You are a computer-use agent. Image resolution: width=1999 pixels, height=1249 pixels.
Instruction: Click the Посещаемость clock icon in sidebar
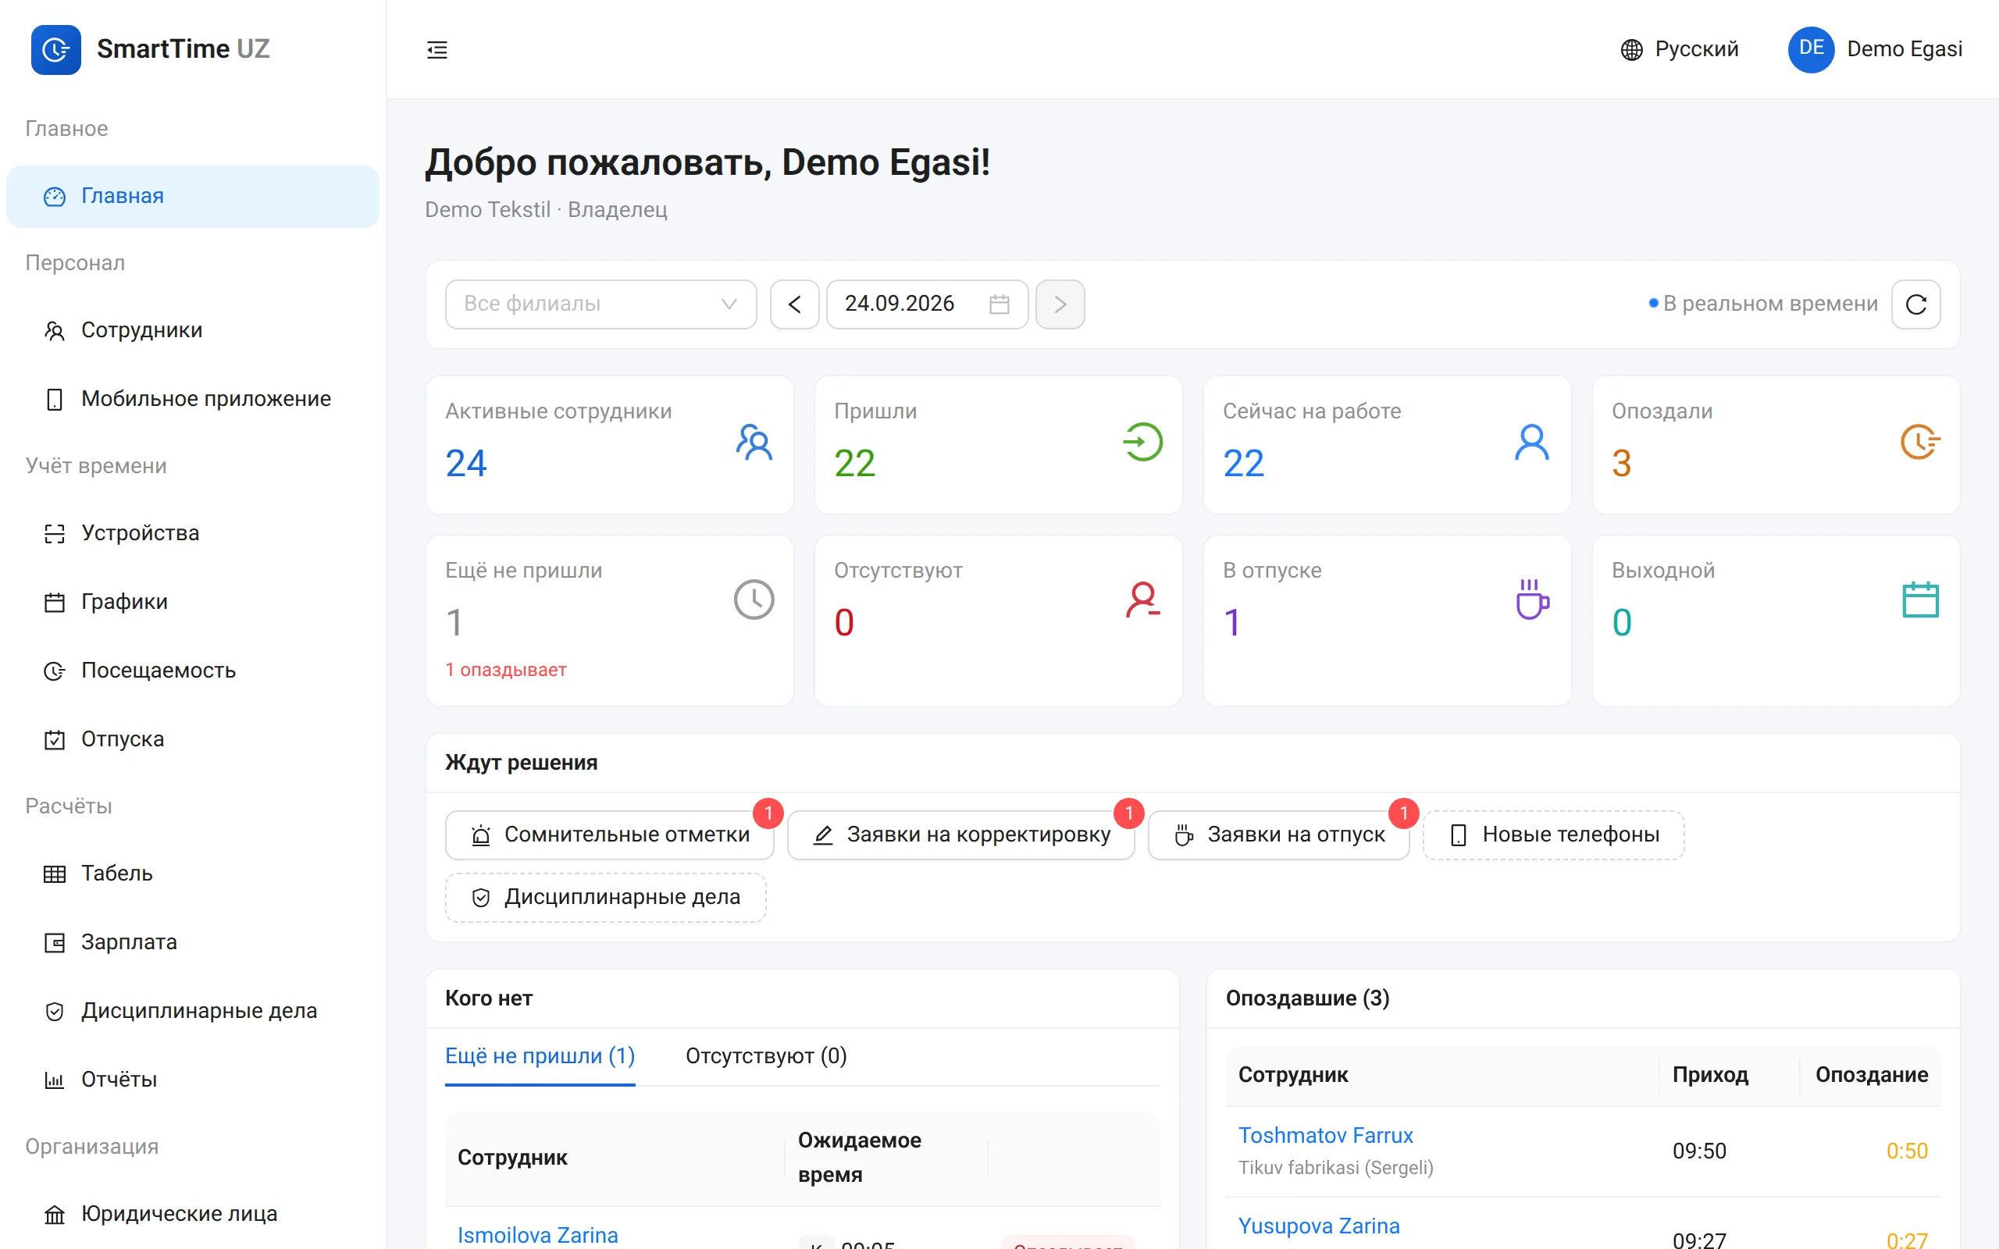point(55,671)
